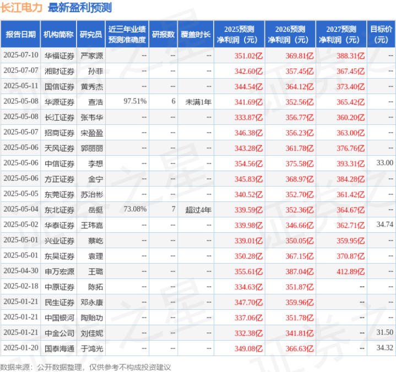Select the 国泰海通 institution cell
Image resolution: width=396 pixels, height=372 pixels.
59,349
